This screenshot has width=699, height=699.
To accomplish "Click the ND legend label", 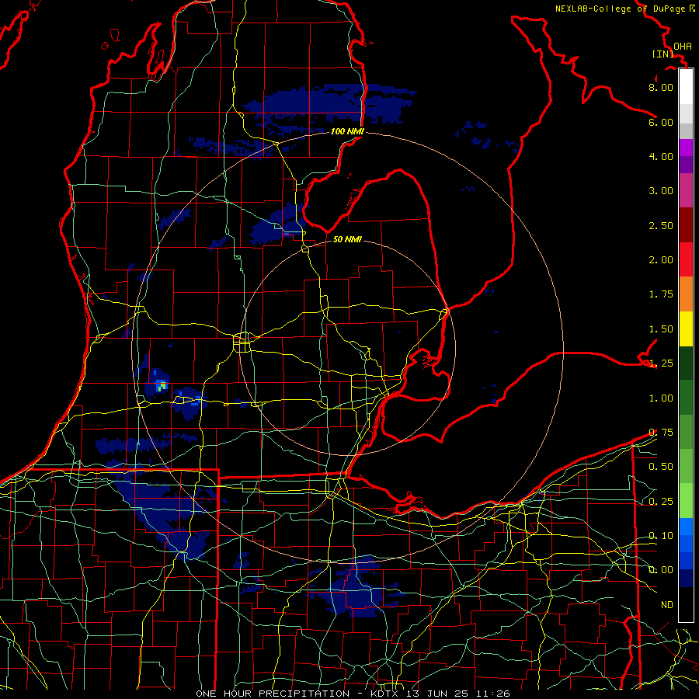I will [667, 605].
